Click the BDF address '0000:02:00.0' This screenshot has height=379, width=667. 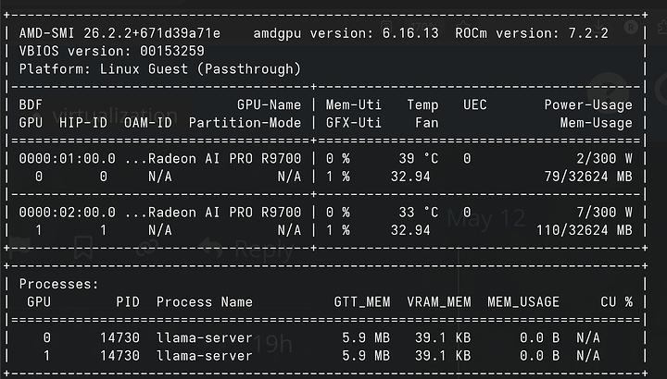click(68, 212)
